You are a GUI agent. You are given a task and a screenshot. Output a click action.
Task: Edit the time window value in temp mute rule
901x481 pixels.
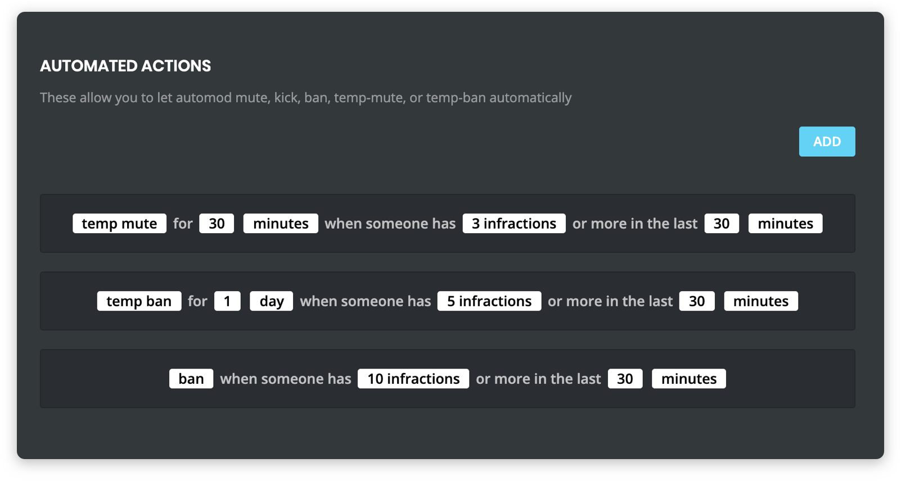721,224
